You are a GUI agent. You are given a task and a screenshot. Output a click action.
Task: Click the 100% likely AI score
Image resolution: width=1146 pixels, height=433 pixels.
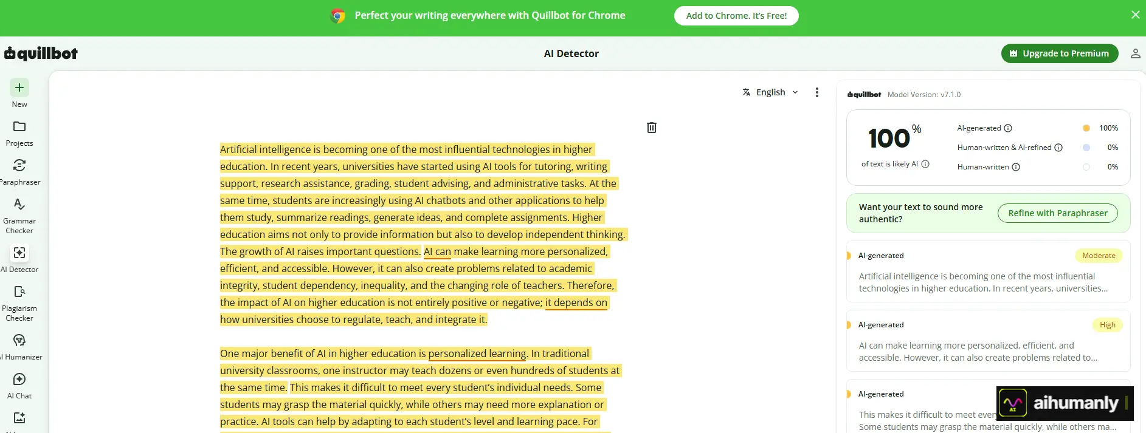click(894, 138)
